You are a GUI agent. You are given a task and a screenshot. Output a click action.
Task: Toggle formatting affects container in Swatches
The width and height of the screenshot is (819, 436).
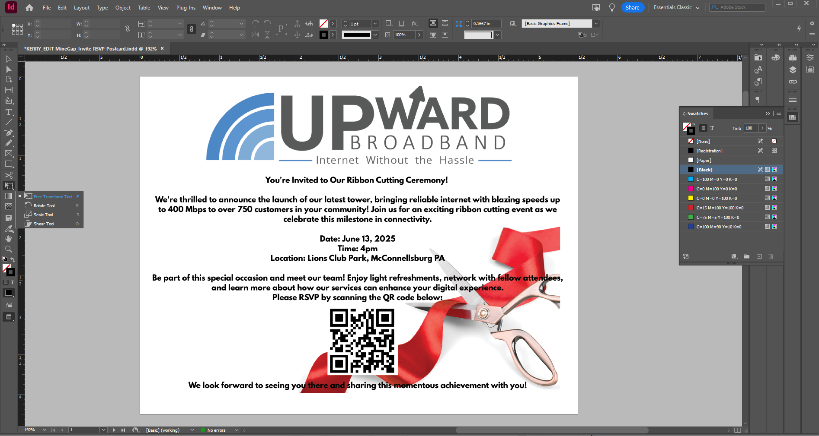[704, 128]
